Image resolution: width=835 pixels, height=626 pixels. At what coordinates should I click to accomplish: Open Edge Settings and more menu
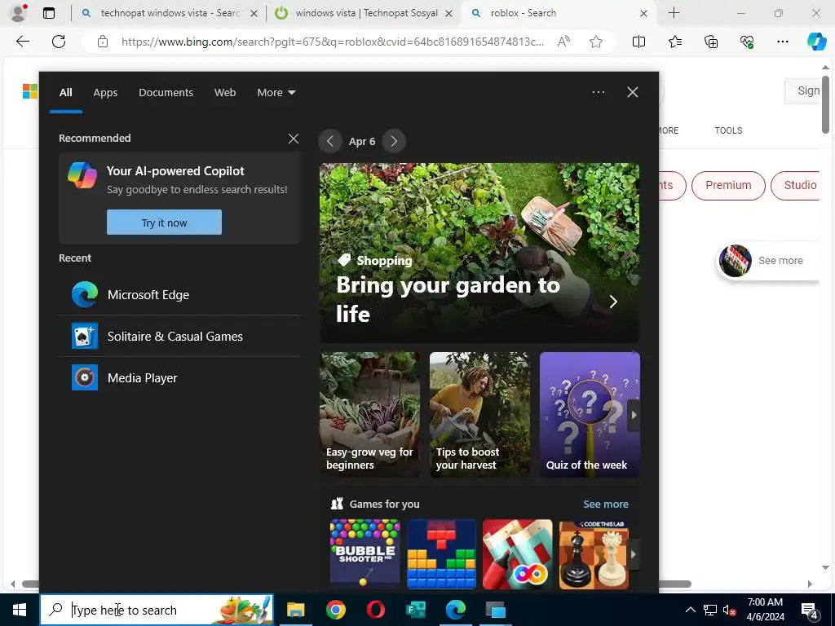tap(782, 42)
